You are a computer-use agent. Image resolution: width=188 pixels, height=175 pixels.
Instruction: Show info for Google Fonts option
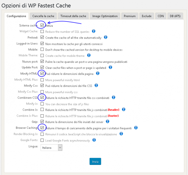point(94,140)
